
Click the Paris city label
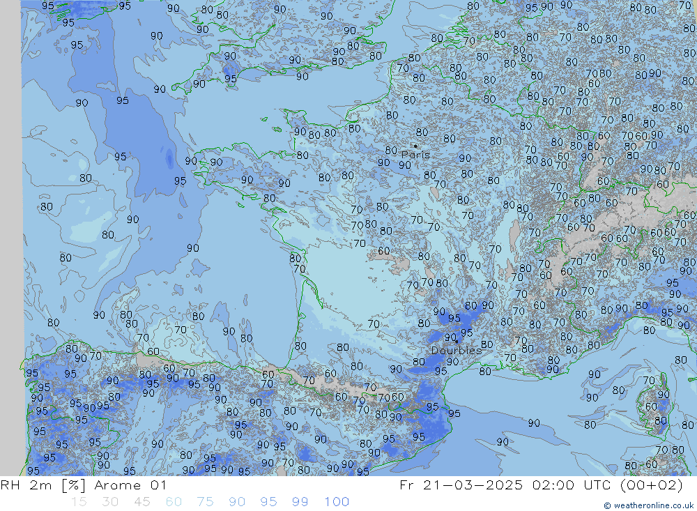[x=415, y=155]
